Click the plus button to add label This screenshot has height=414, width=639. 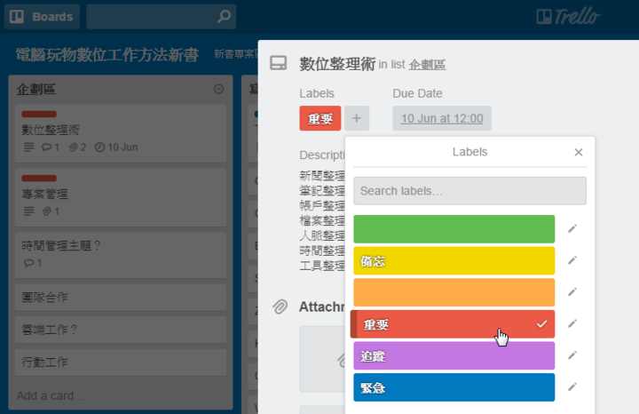pyautogui.click(x=357, y=118)
